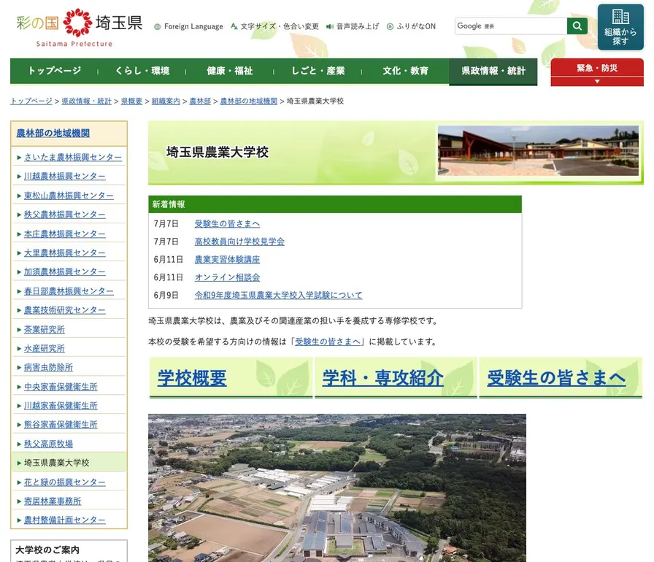Toggle ふりがなON furigana display
654x562 pixels.
416,26
